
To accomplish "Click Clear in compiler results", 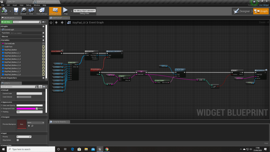I will click(266, 143).
